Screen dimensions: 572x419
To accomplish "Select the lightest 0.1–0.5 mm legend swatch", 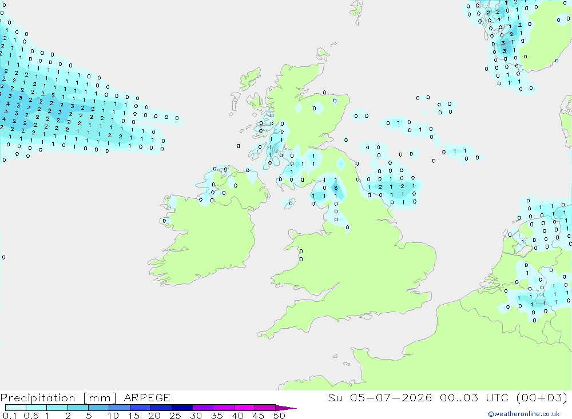I will [15, 408].
